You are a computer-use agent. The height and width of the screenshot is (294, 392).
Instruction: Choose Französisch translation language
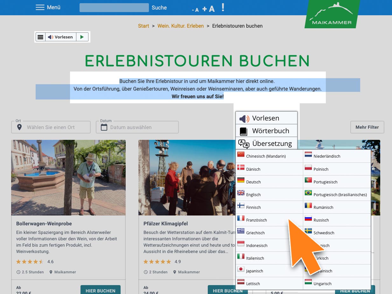click(256, 220)
